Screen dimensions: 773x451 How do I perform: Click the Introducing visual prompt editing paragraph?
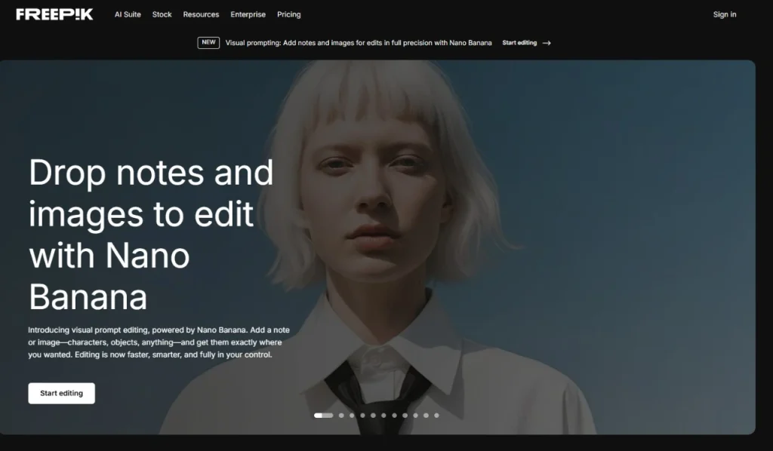coord(159,342)
